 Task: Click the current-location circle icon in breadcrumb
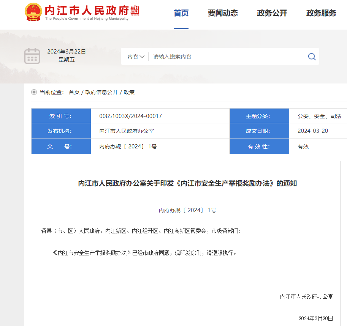34,92
